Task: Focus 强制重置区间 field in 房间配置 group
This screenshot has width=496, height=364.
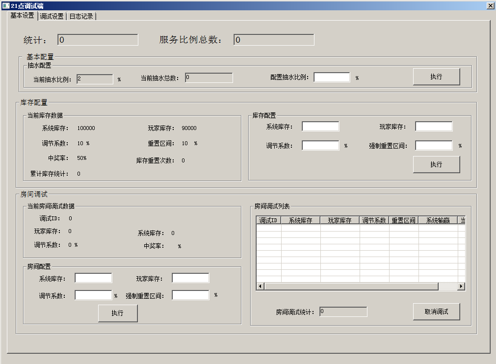Action: (190, 295)
